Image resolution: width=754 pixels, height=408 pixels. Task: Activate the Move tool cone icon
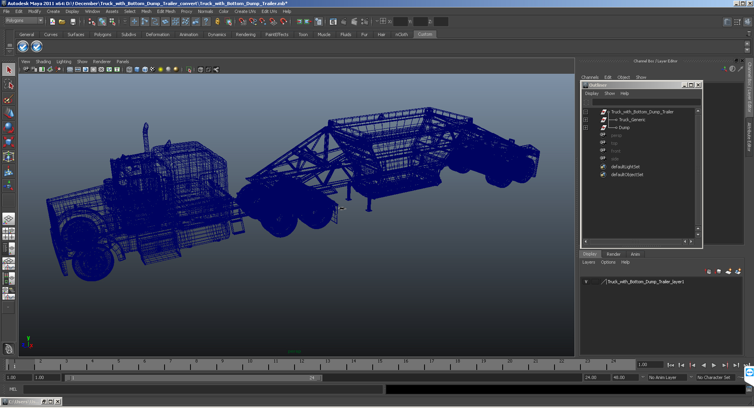(x=9, y=113)
